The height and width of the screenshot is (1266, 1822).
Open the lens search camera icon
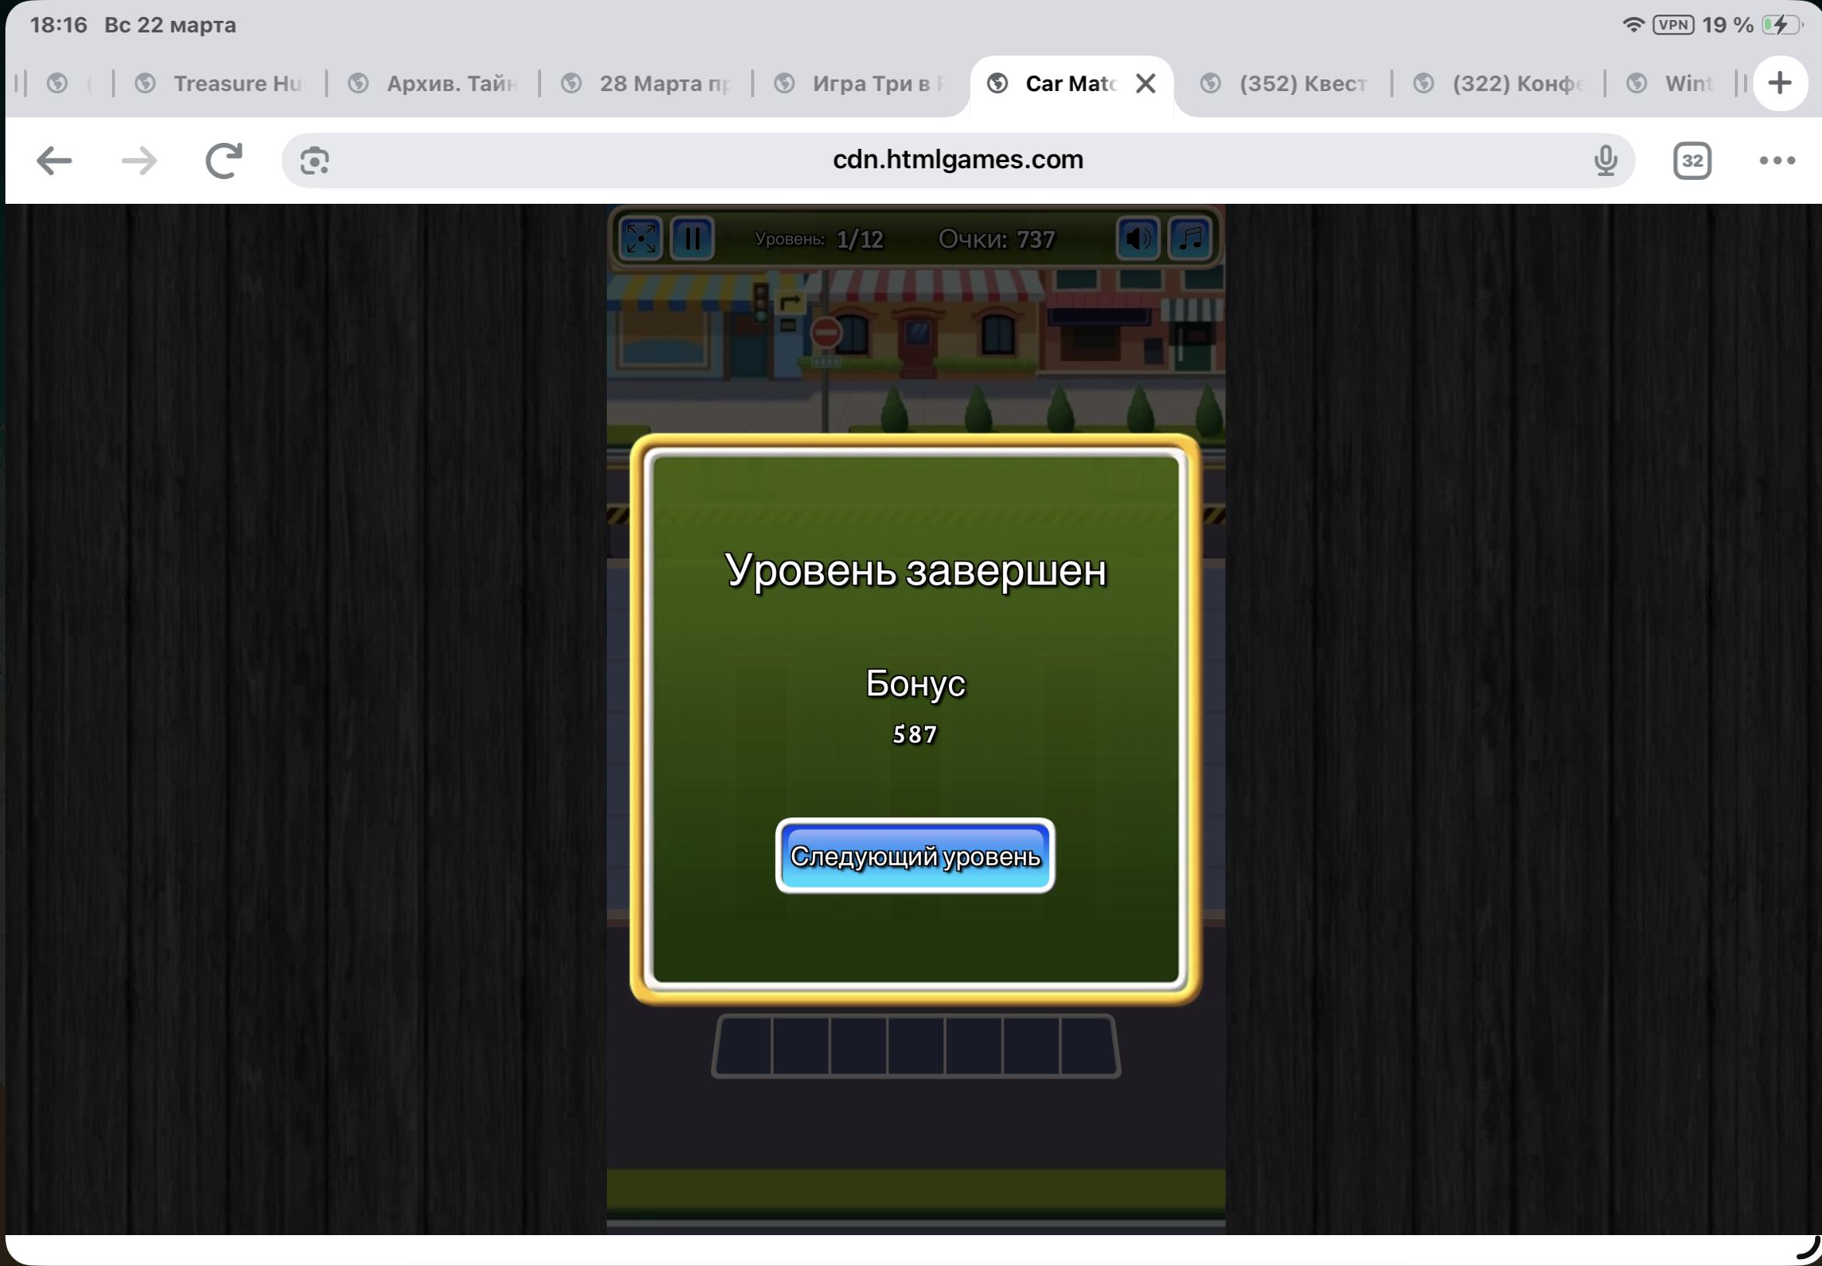point(315,161)
